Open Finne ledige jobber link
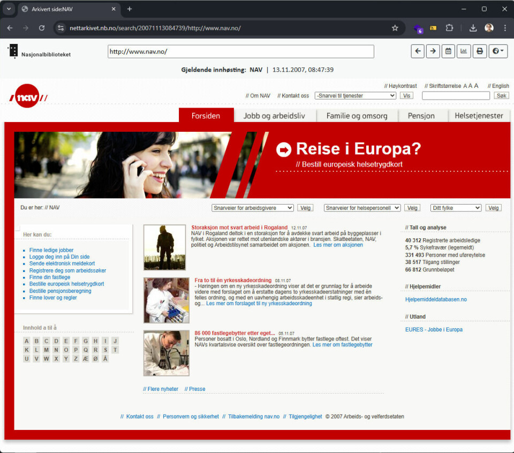This screenshot has height=453, width=514. coord(51,250)
